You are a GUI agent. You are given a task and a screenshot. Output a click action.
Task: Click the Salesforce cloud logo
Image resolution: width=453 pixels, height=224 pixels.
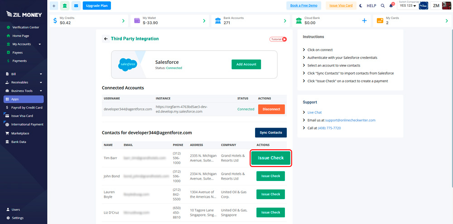click(127, 64)
